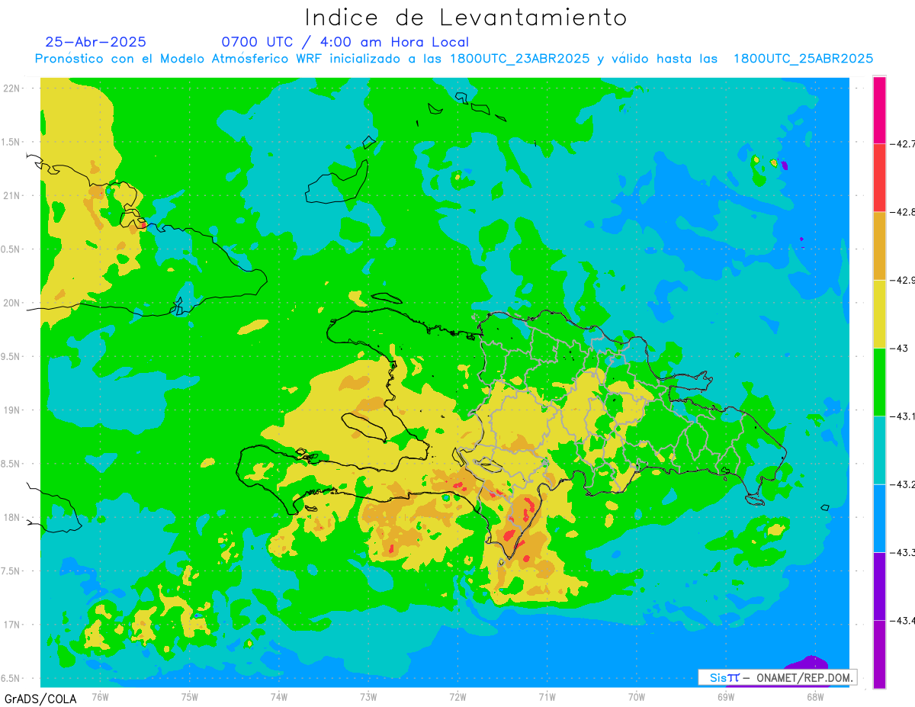Screen dimensions: 915x707
Task: Select the green legend swatch between -43 and -43.1
Action: click(879, 381)
